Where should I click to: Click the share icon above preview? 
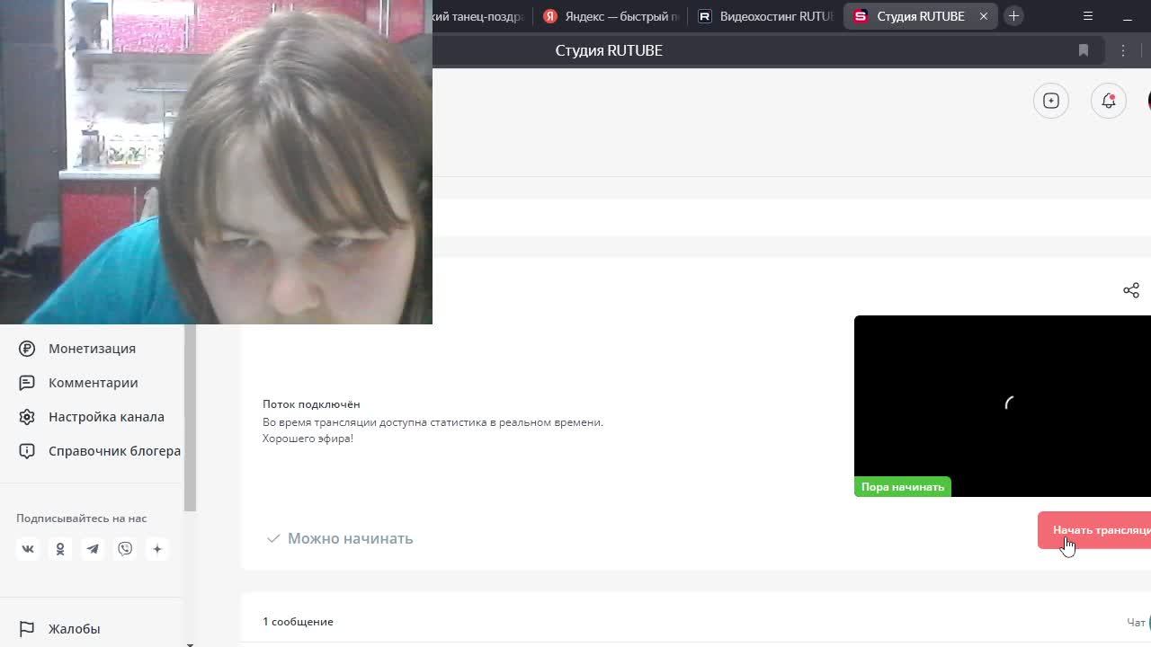[1130, 290]
